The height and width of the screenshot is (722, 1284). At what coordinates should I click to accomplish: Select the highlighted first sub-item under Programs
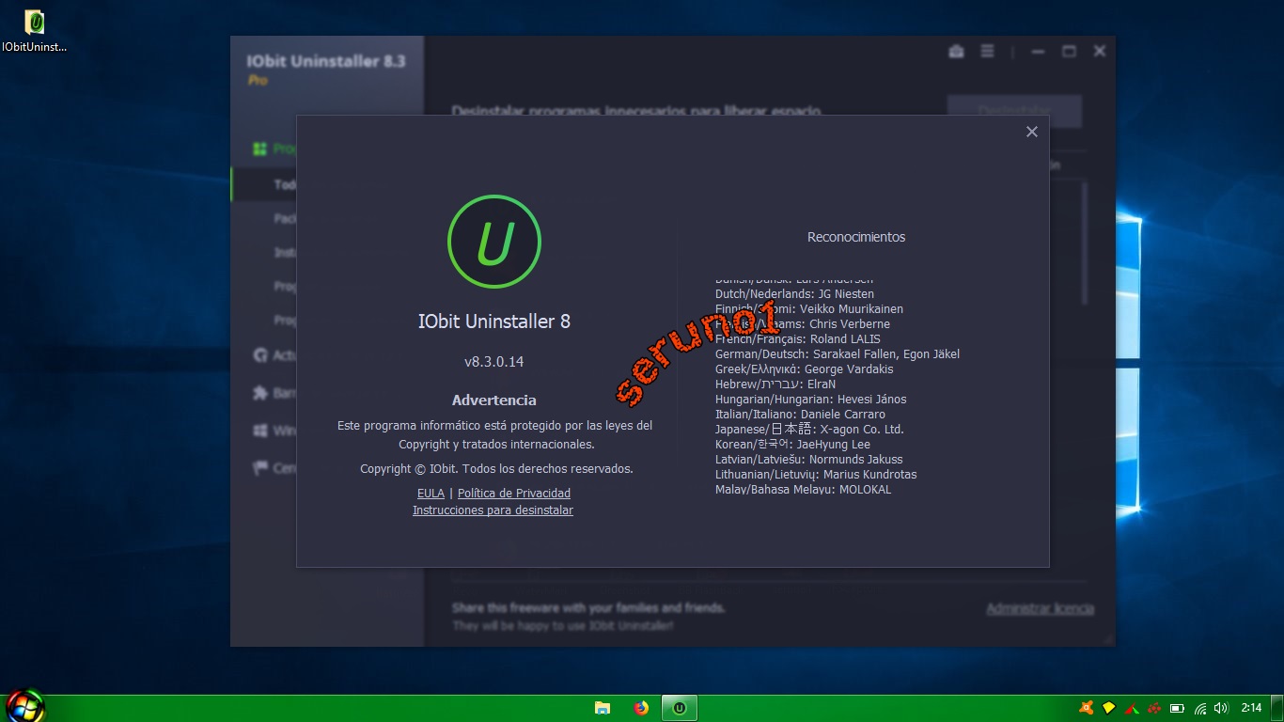coord(264,184)
